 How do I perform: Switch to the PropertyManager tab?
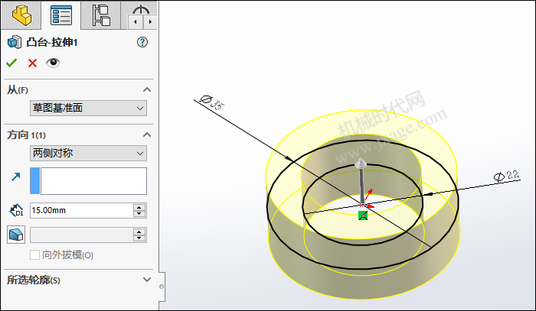(x=60, y=15)
